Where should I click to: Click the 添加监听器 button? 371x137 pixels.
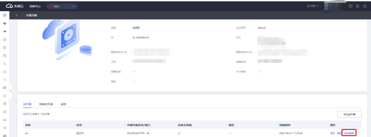(x=349, y=114)
